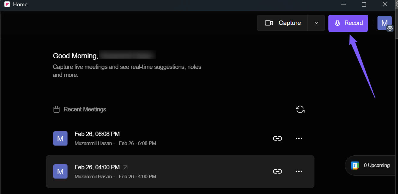This screenshot has width=398, height=194.
Task: Click the calendar icon beside Recent Meetings
Action: click(x=57, y=109)
